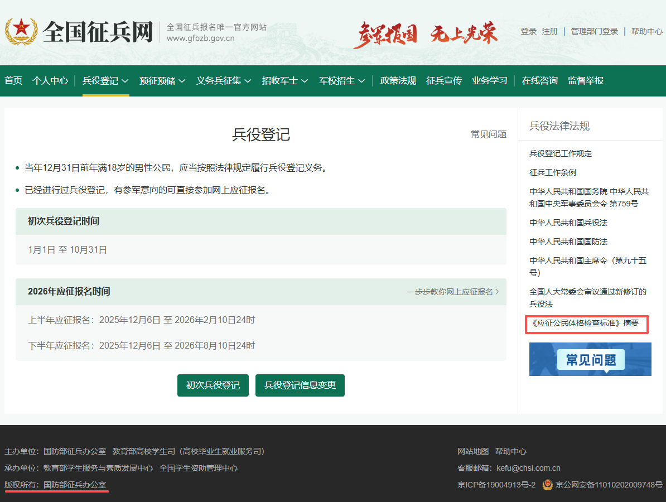Click the 2026年应征报名时间 section header

261,292
